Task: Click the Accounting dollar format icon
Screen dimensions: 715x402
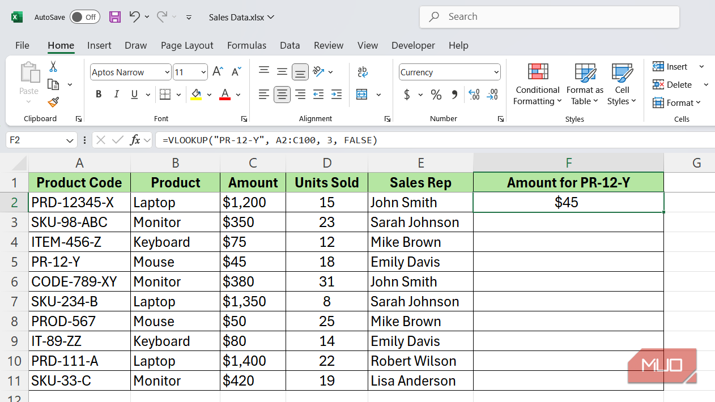Action: (x=407, y=95)
